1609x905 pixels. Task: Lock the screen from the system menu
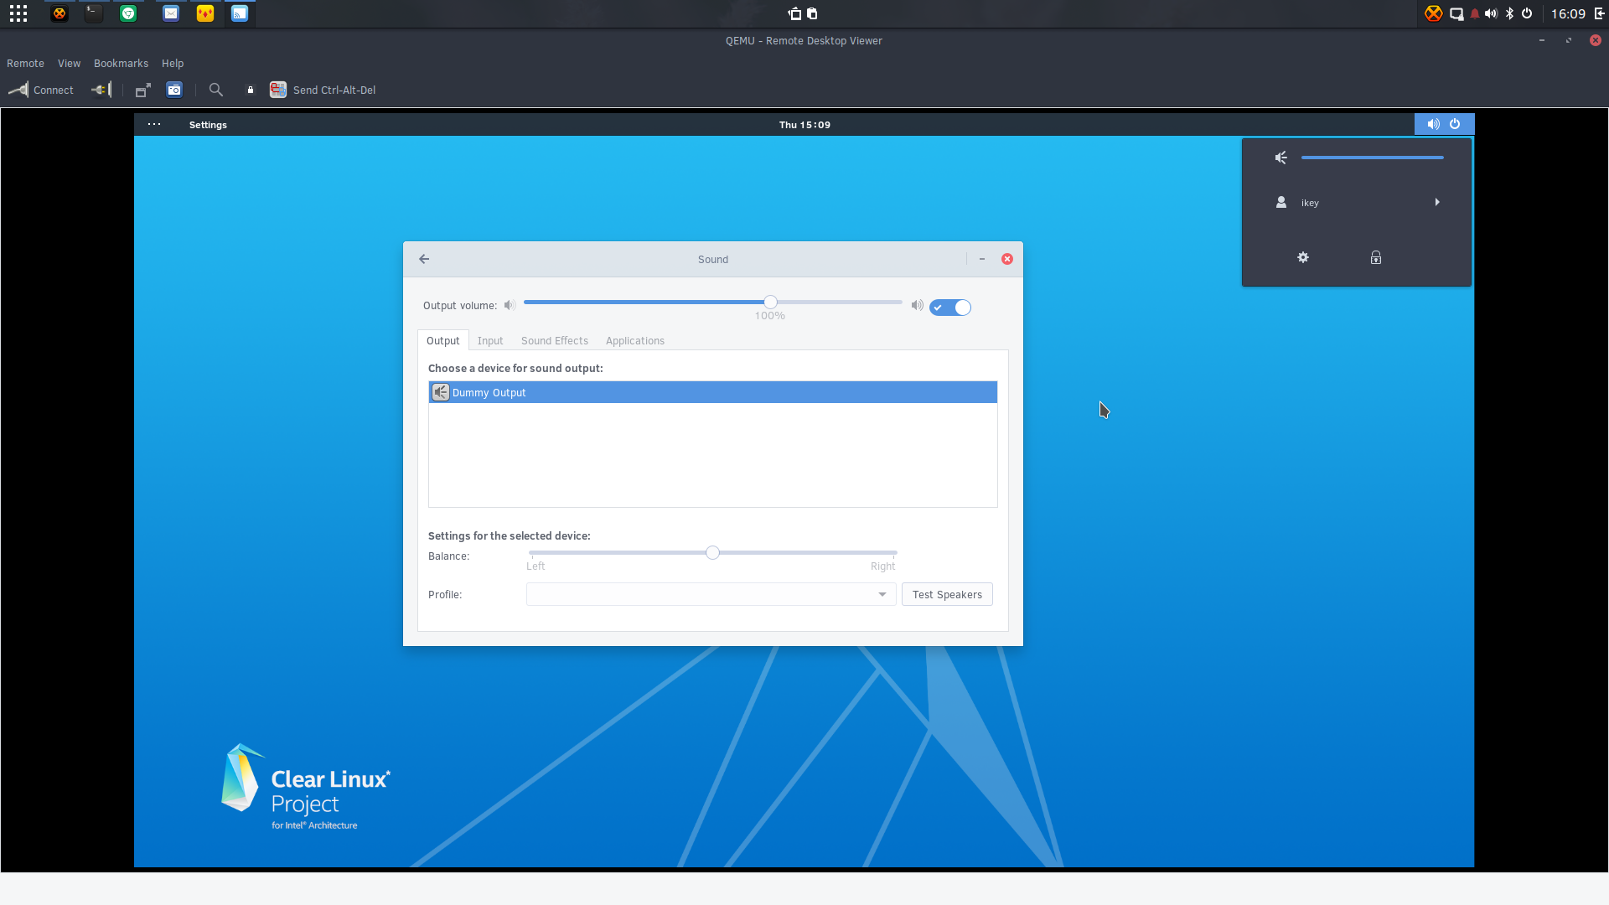(x=1376, y=257)
